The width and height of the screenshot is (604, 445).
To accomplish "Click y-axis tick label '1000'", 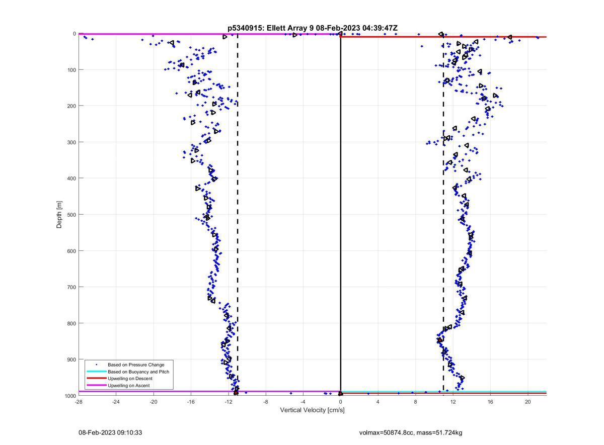I will (x=70, y=396).
